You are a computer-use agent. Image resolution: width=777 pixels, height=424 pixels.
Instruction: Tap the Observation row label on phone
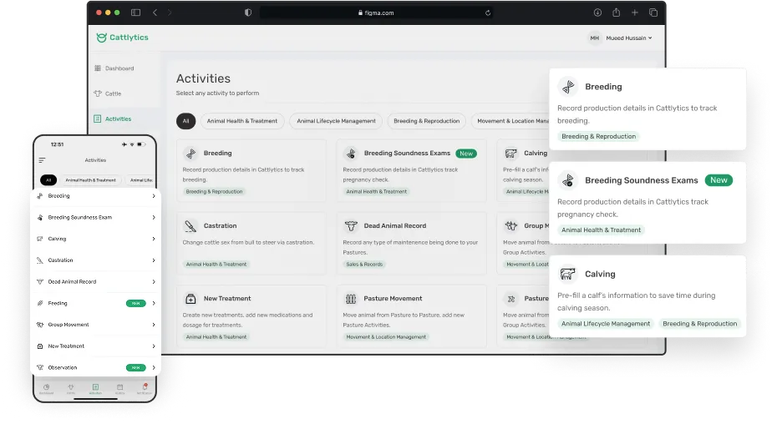click(63, 367)
